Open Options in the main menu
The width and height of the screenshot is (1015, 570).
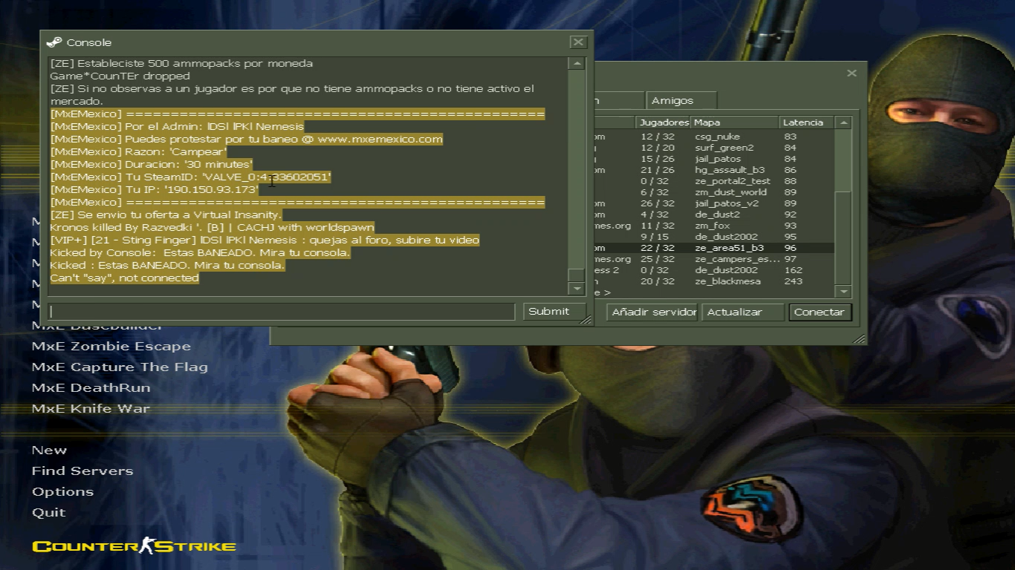click(x=62, y=492)
